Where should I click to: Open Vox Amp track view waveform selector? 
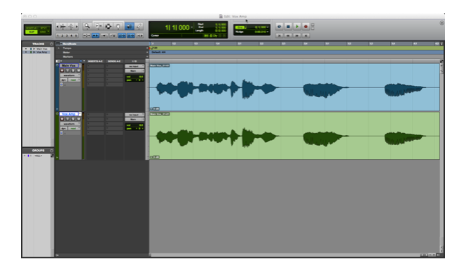pos(70,124)
